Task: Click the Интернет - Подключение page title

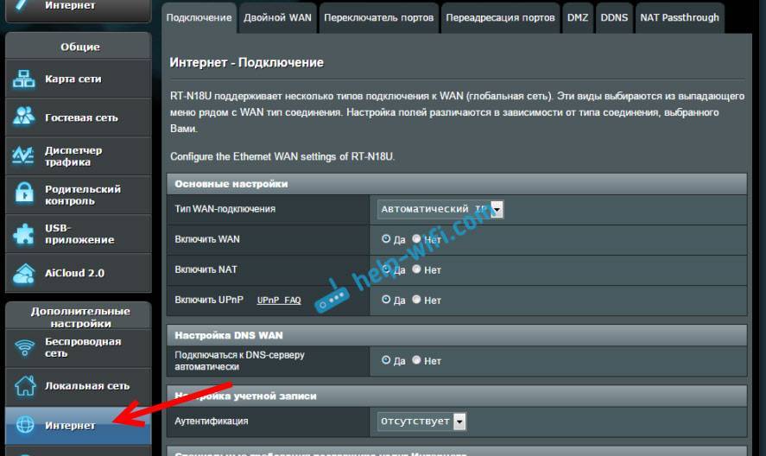Action: [246, 62]
